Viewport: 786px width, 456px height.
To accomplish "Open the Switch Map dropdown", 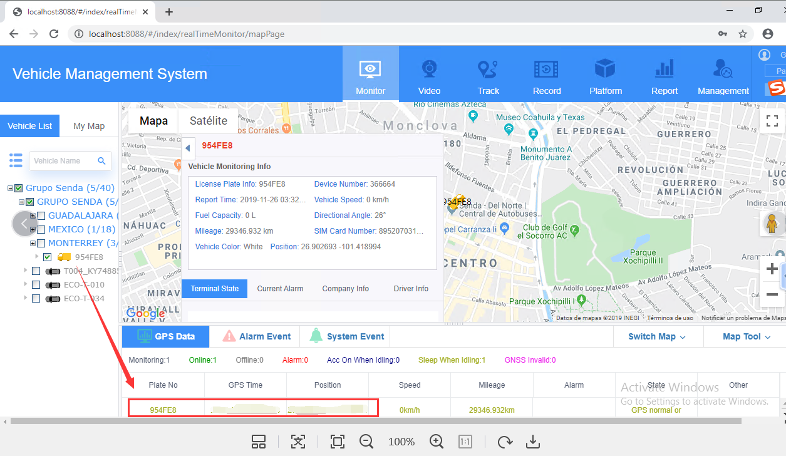I will tap(657, 336).
